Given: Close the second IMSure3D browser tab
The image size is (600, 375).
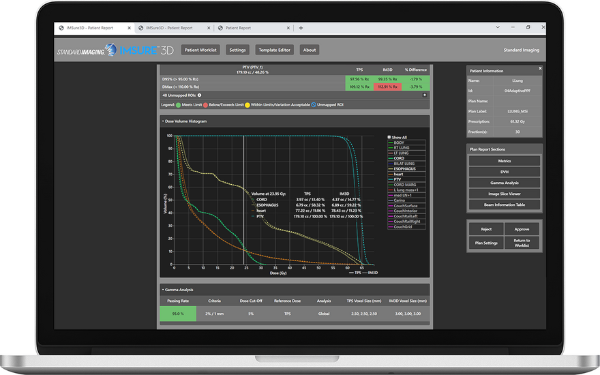Looking at the screenshot, I should pos(210,28).
